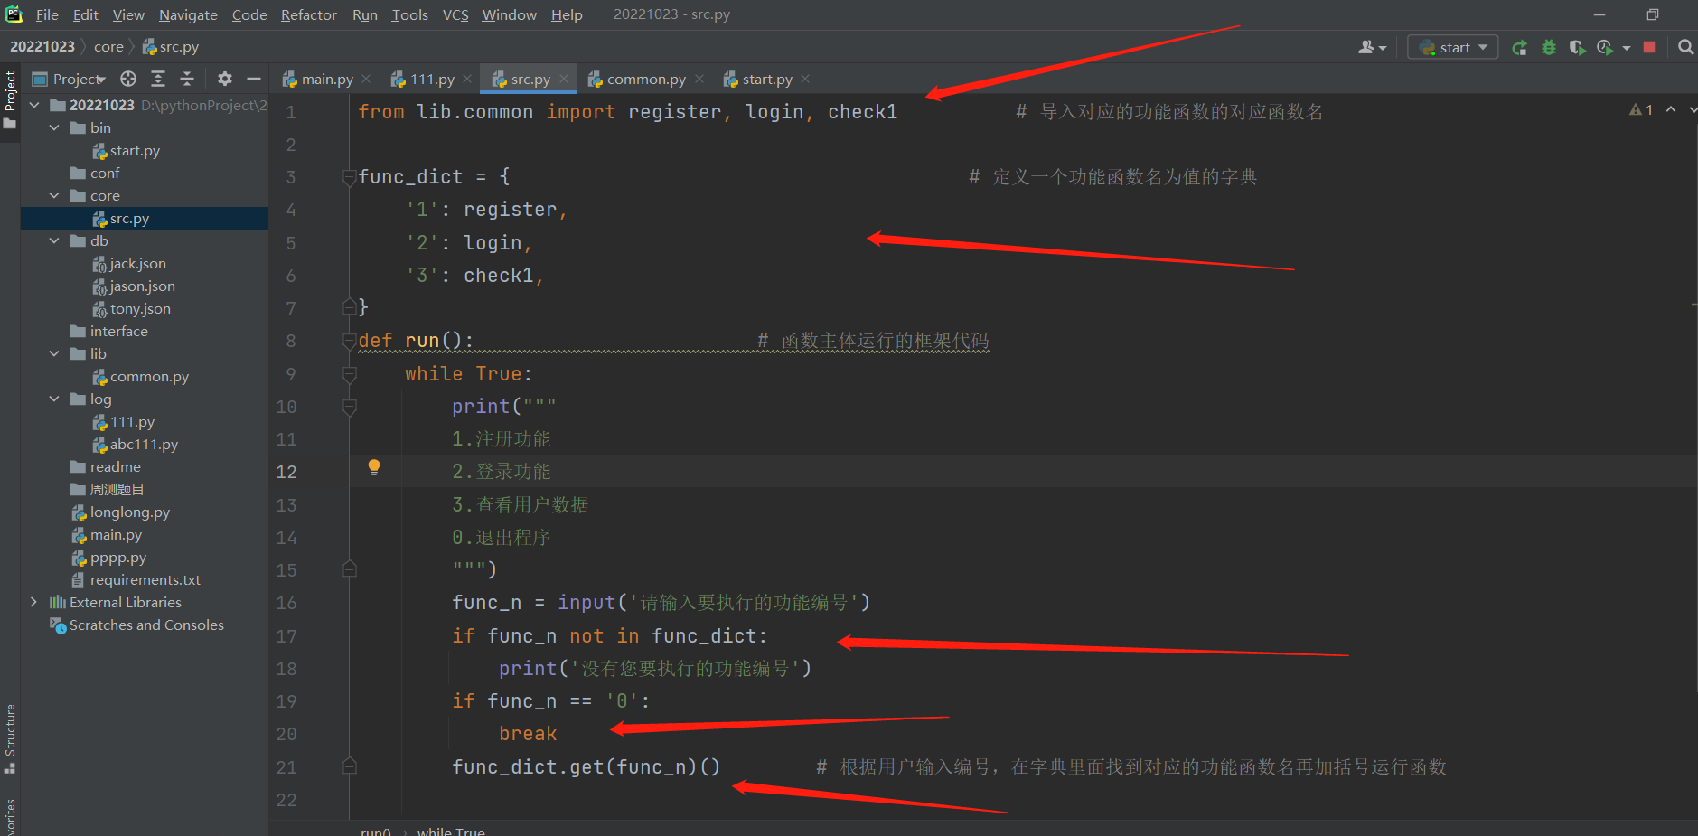Select start.py in project tree
Image resolution: width=1698 pixels, height=836 pixels.
coord(135,150)
